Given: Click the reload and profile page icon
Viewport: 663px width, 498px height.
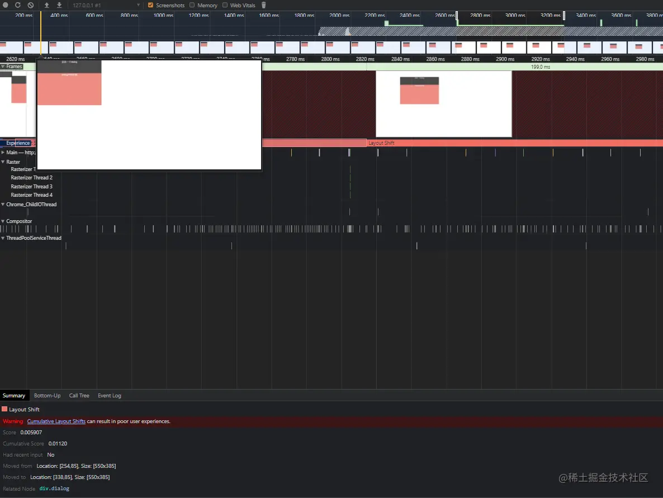Looking at the screenshot, I should [x=18, y=5].
